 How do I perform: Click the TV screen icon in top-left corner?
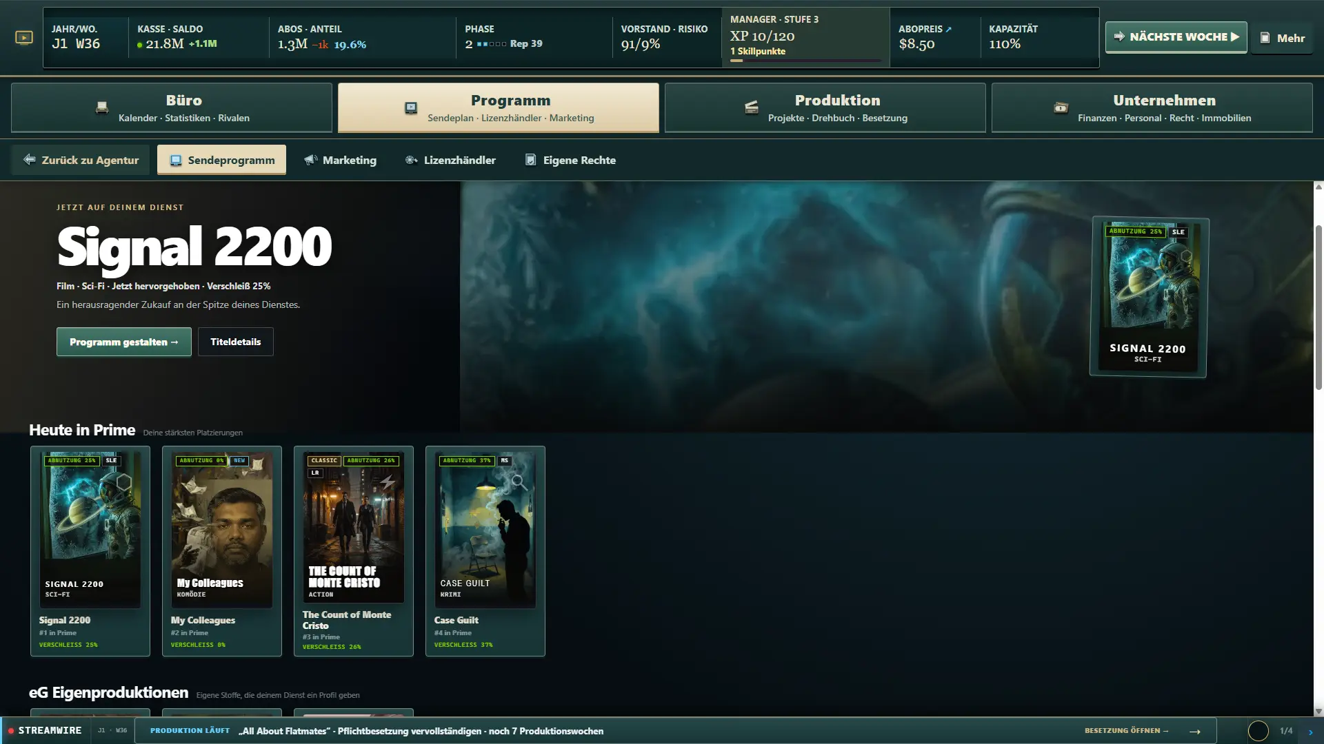[24, 38]
